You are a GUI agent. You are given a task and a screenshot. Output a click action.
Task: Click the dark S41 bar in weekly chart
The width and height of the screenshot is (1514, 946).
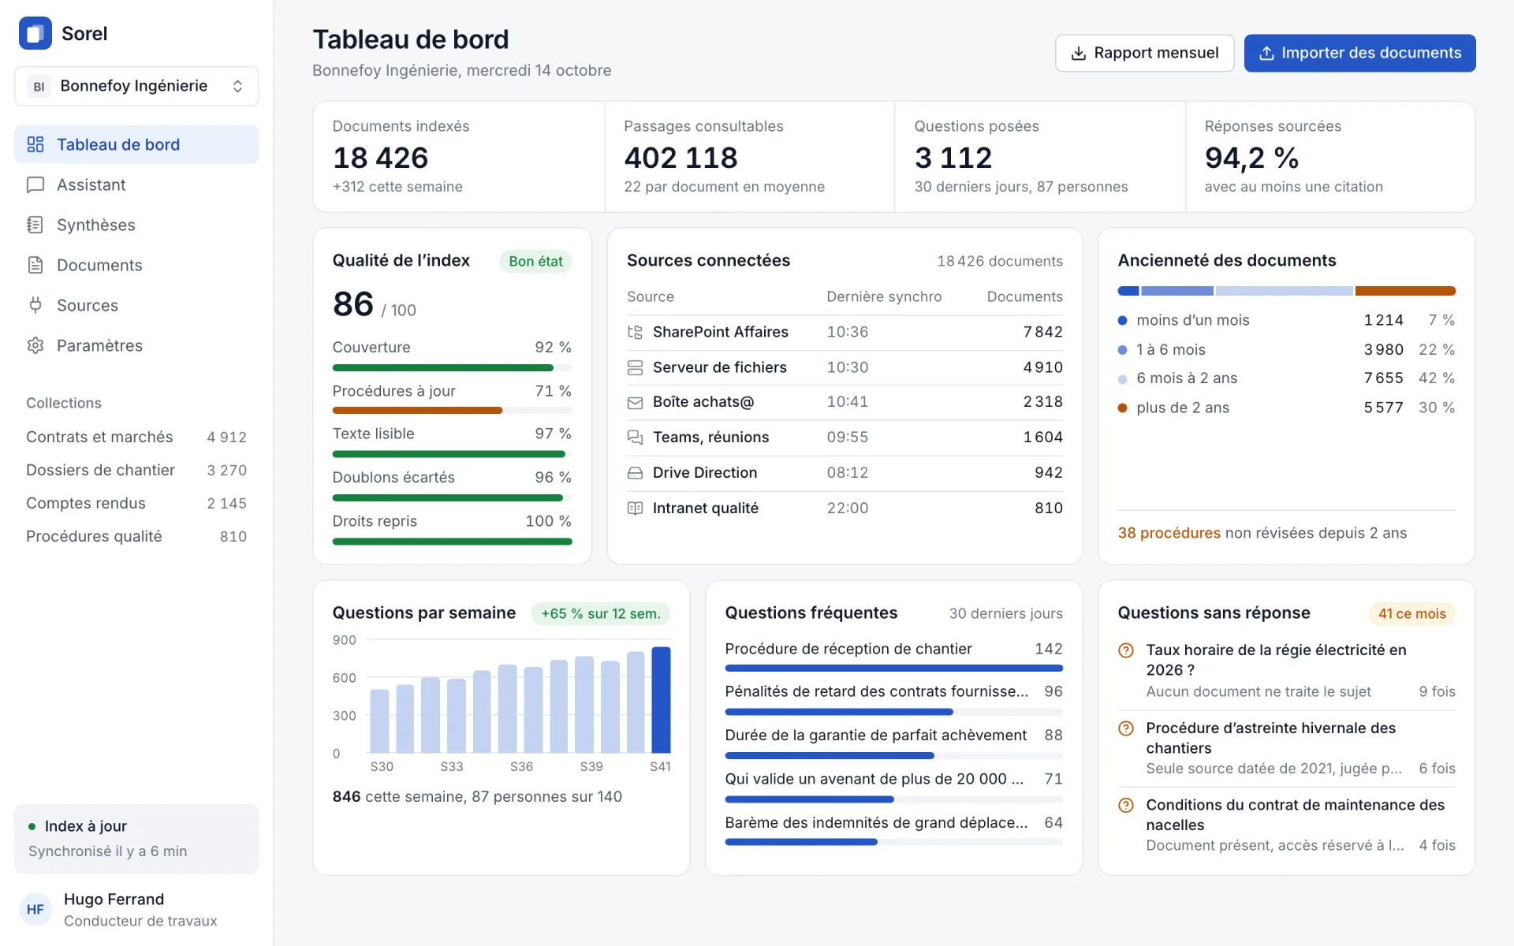[x=661, y=700]
